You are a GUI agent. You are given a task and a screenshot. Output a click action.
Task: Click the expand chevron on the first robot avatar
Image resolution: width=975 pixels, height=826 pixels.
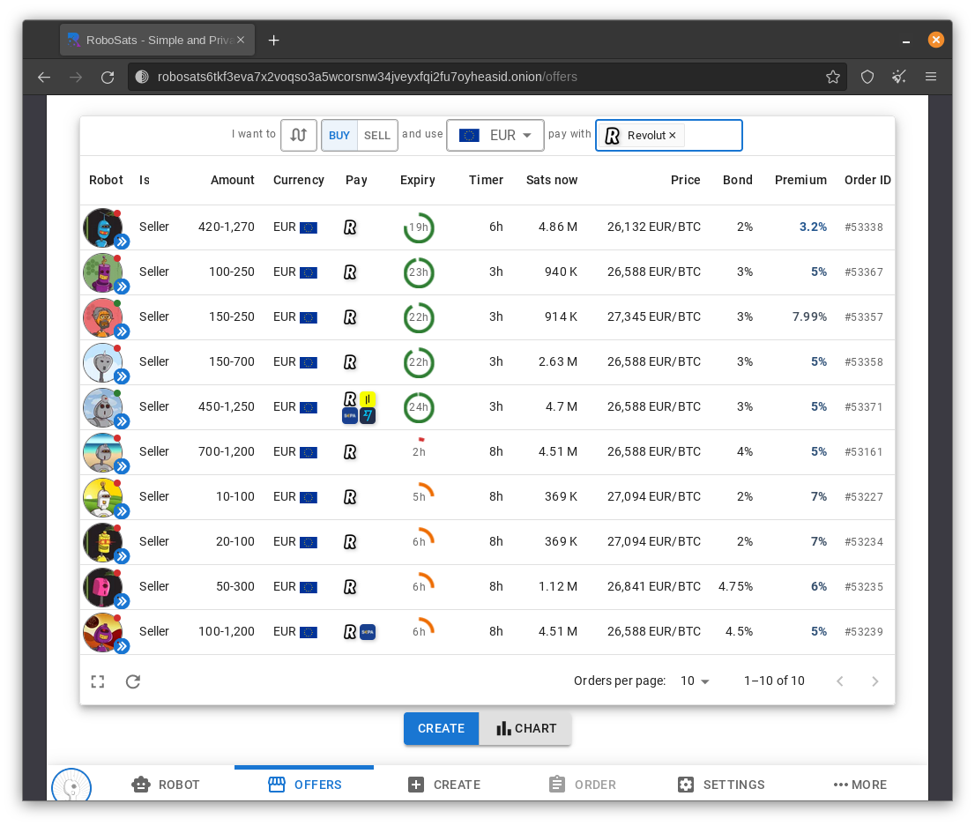tap(122, 242)
